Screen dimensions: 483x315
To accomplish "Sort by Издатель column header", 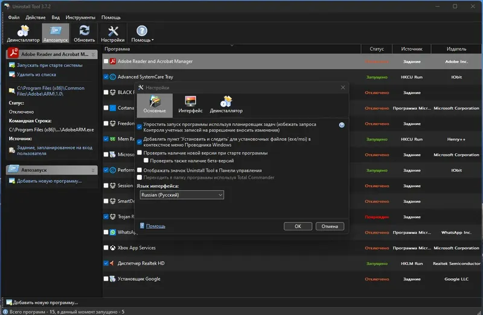I will tap(456, 49).
